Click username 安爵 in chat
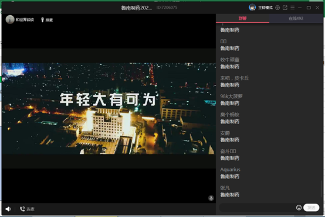325x217 pixels. click(225, 133)
